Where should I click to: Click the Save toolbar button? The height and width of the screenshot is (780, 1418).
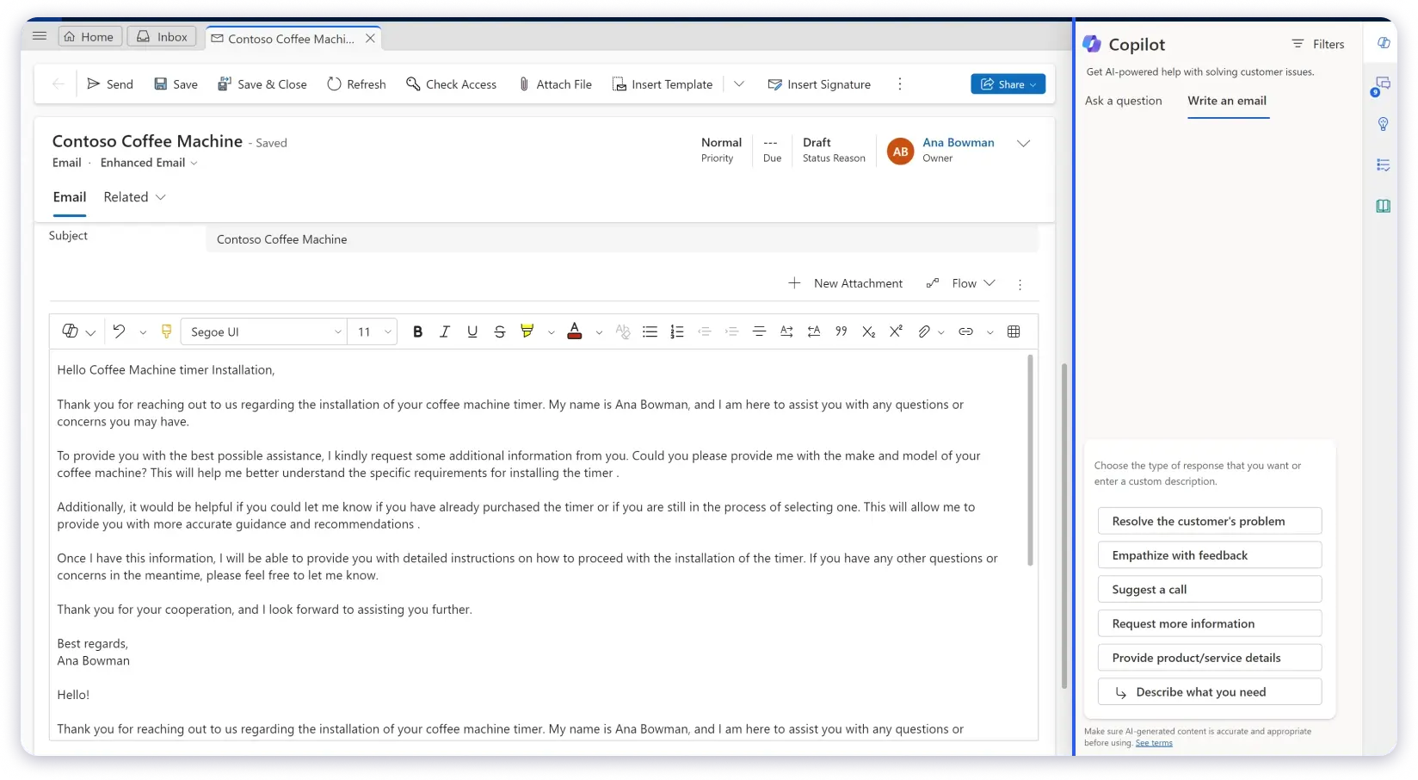[x=176, y=84]
